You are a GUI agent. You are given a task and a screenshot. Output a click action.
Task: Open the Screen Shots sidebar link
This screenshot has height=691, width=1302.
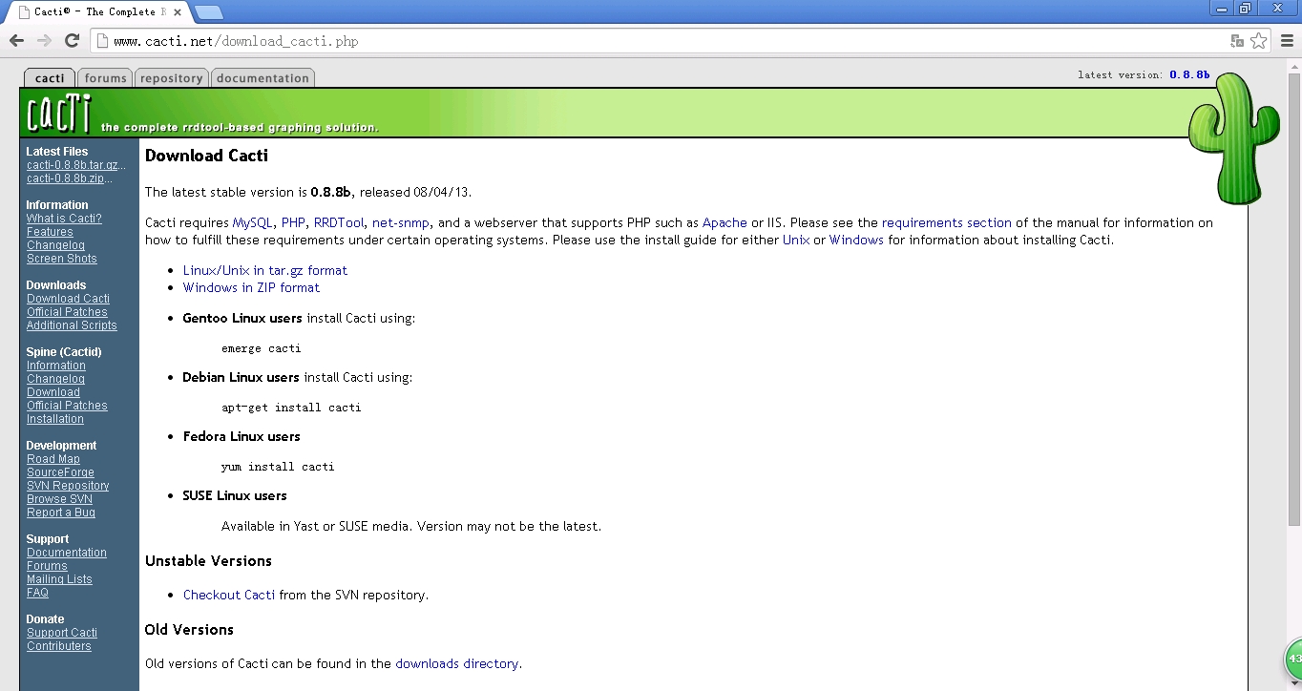(62, 259)
